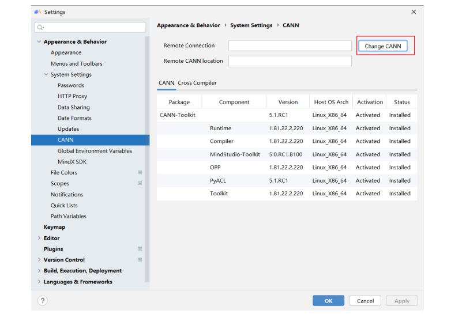451x314 pixels.
Task: Click the project-level icon beside Scopes
Action: pyautogui.click(x=140, y=183)
